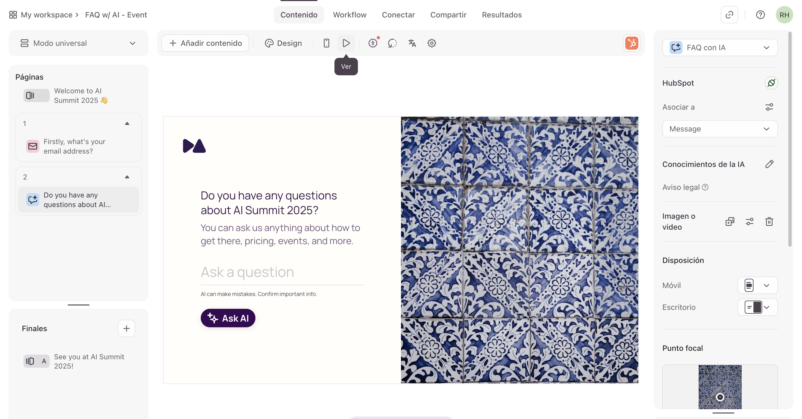
Task: Open the FAQ con IA question type dropdown
Action: coord(720,47)
